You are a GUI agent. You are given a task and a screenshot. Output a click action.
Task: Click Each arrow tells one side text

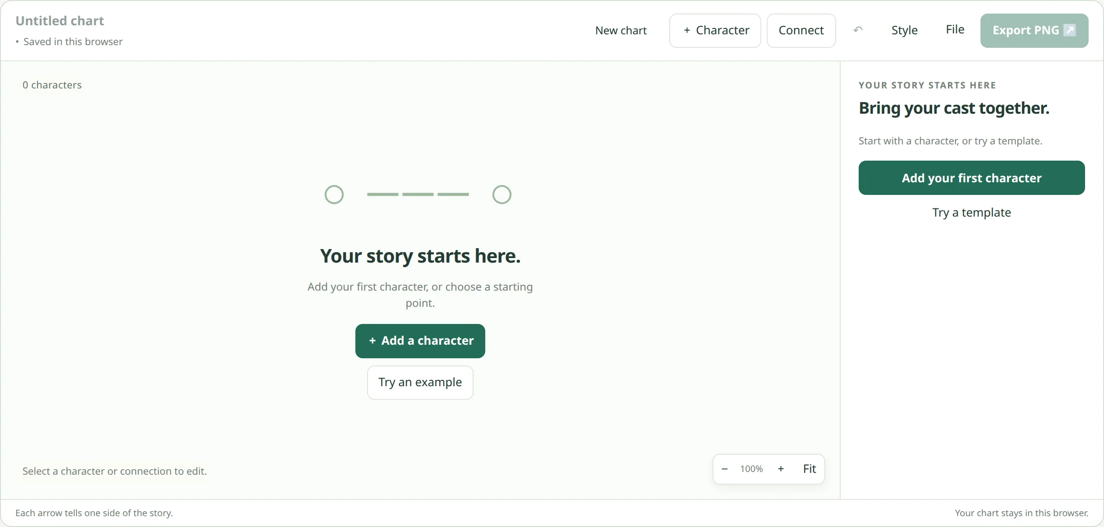click(x=94, y=513)
